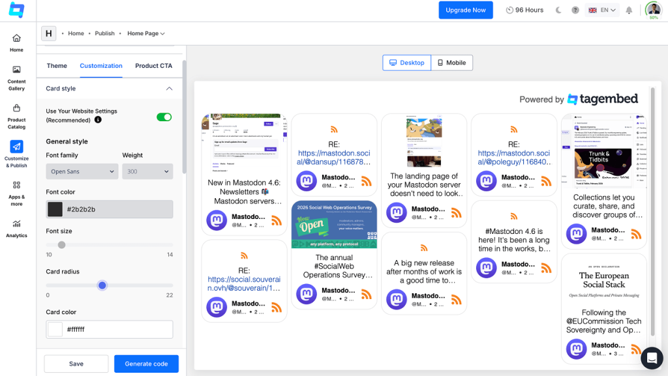Click the Card radius slider handle
Viewport: 668px width, 376px height.
coord(102,285)
